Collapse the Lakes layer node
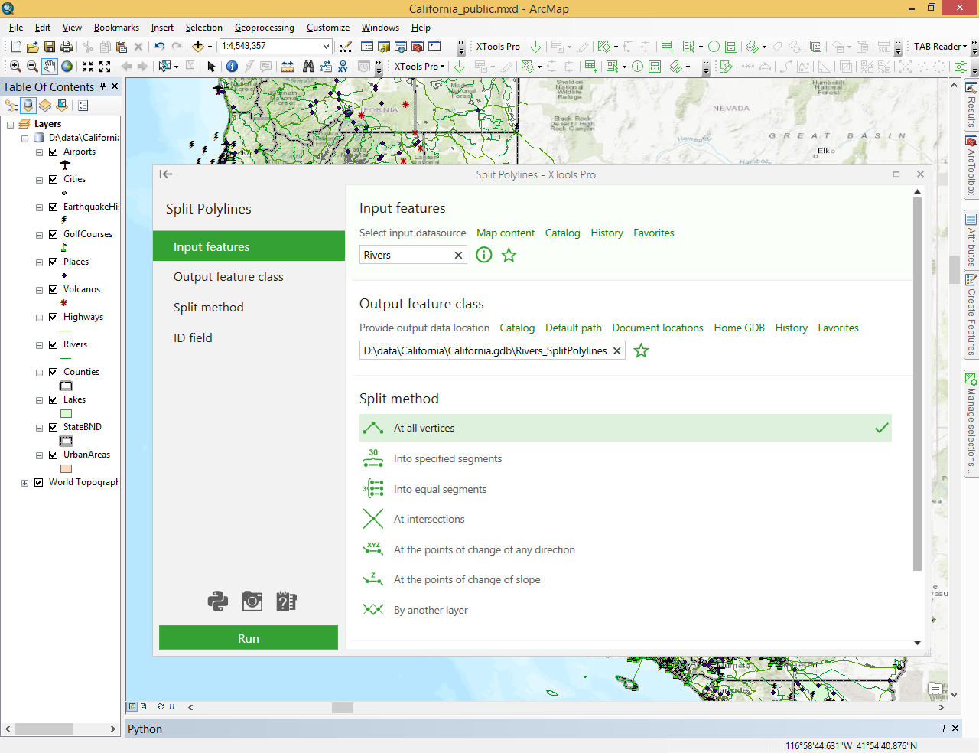This screenshot has height=753, width=979. tap(39, 400)
